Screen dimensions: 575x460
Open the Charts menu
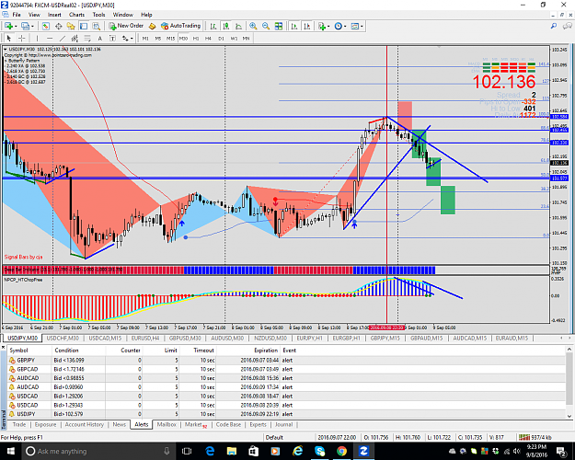[76, 15]
